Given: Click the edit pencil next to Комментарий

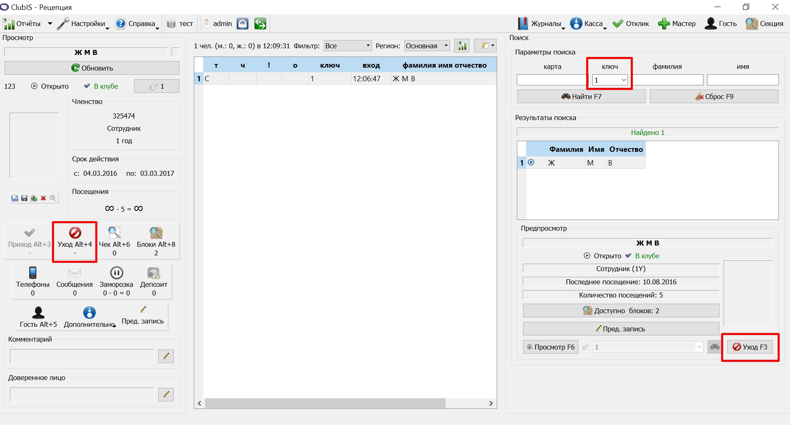Looking at the screenshot, I should point(166,356).
